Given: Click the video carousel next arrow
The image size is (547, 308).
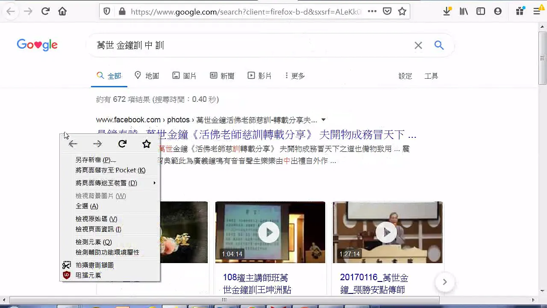Looking at the screenshot, I should pos(444,282).
